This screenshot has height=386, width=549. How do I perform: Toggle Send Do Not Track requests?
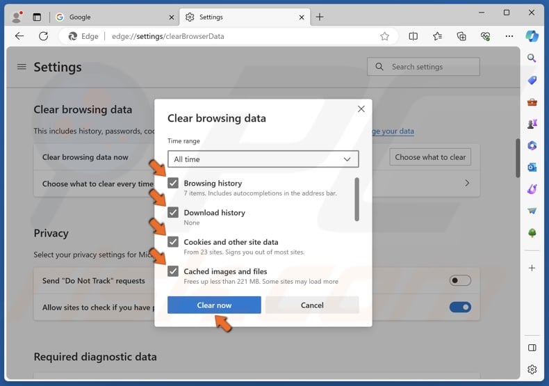coord(460,280)
